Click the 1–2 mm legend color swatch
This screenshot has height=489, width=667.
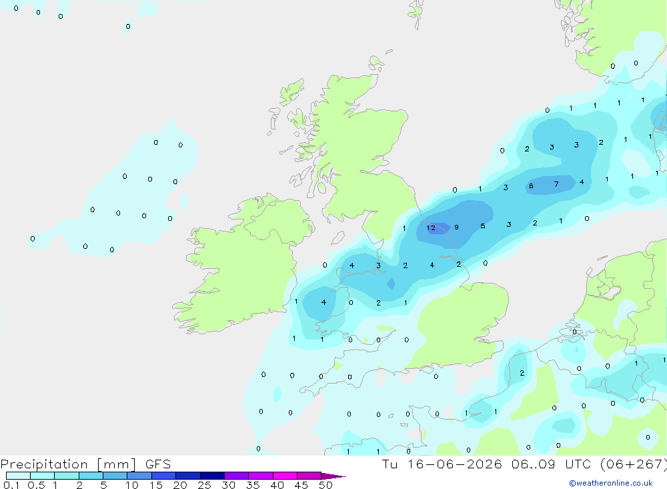[x=67, y=476]
